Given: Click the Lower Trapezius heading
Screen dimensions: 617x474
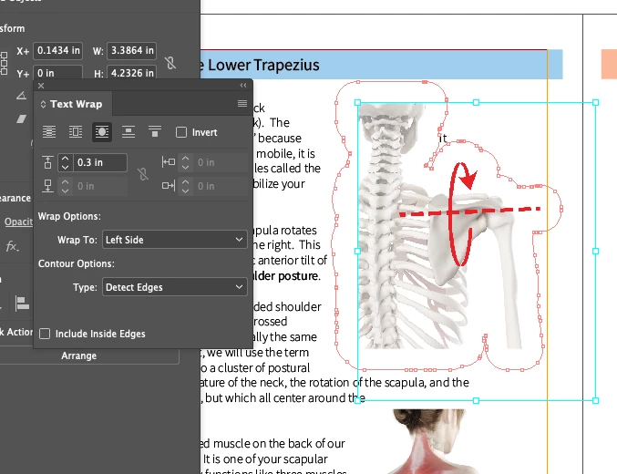Looking at the screenshot, I should (263, 65).
